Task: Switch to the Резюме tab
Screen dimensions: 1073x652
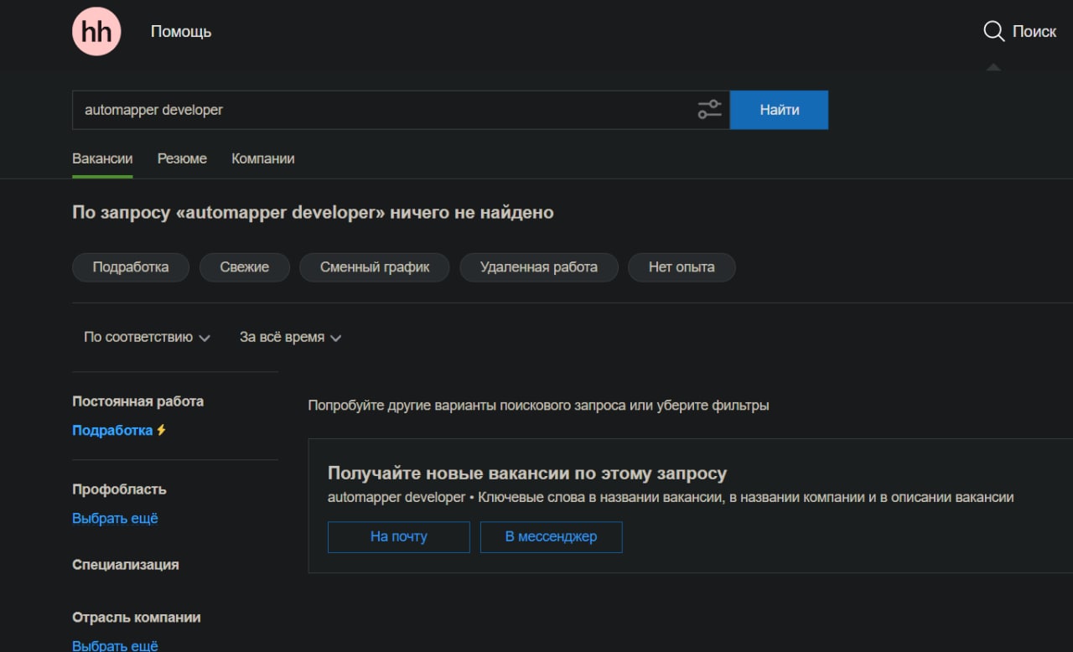Action: [x=182, y=158]
